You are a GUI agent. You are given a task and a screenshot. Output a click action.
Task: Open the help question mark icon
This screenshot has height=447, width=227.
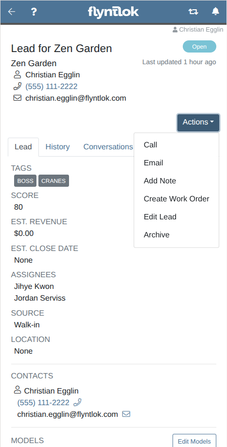tap(34, 12)
